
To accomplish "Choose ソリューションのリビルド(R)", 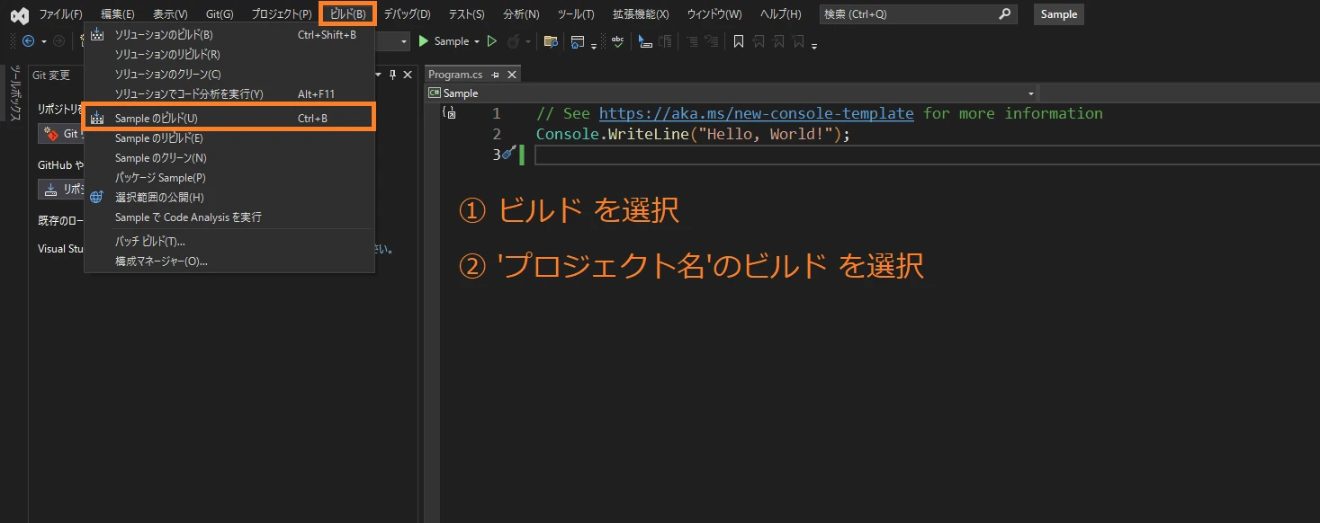I will (x=229, y=55).
